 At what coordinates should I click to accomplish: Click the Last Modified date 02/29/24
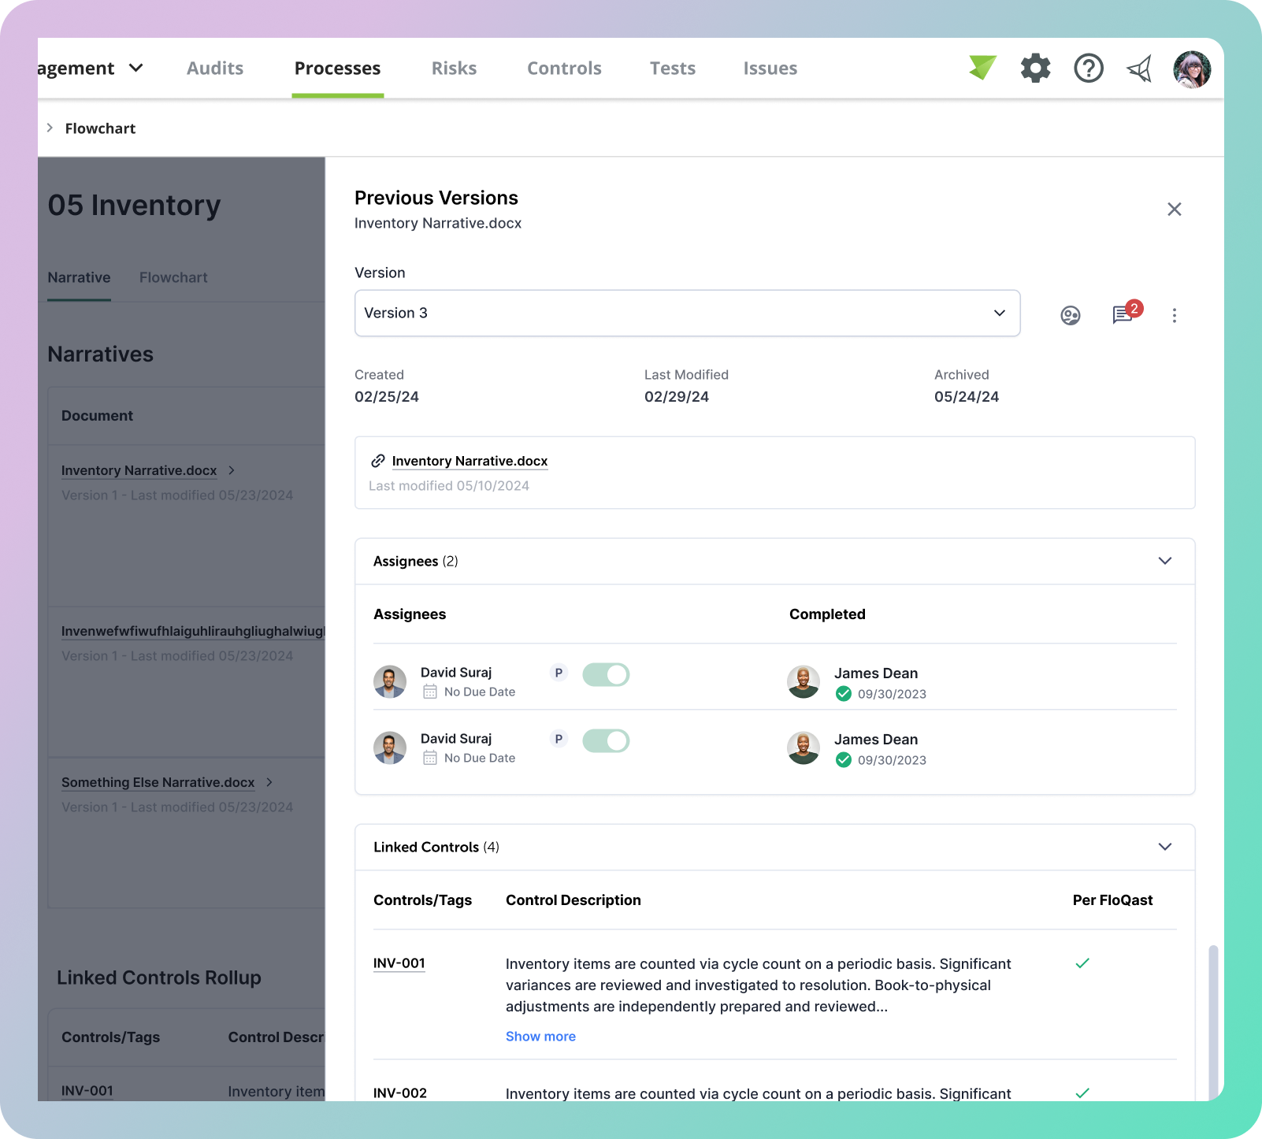[x=677, y=396]
